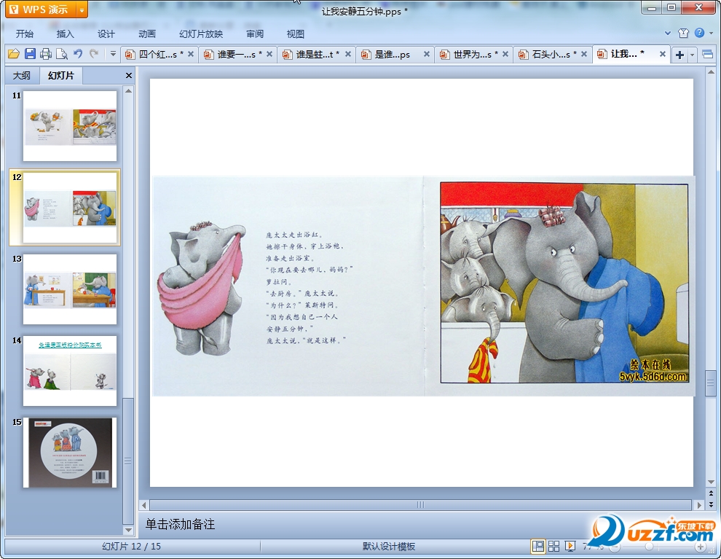The width and height of the screenshot is (721, 559).
Task: Open the 开始 ribbon tab
Action: click(x=24, y=34)
